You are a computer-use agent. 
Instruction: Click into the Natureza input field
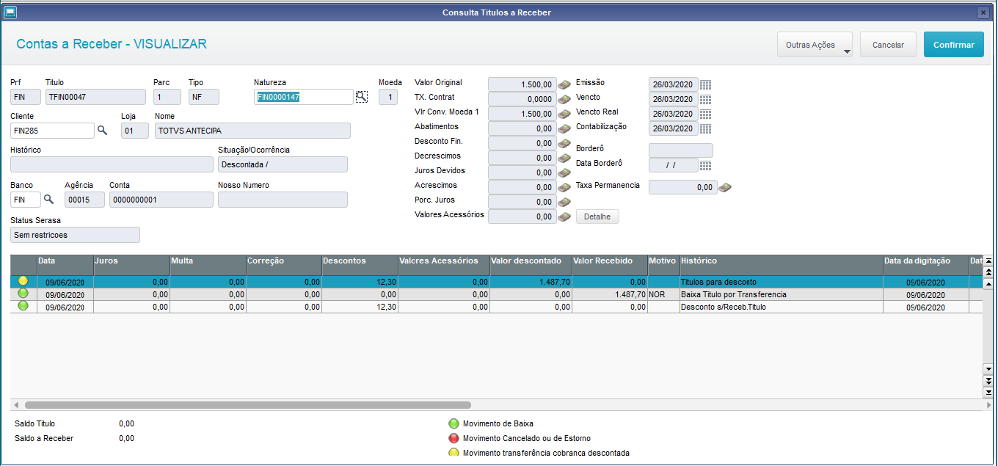click(304, 97)
